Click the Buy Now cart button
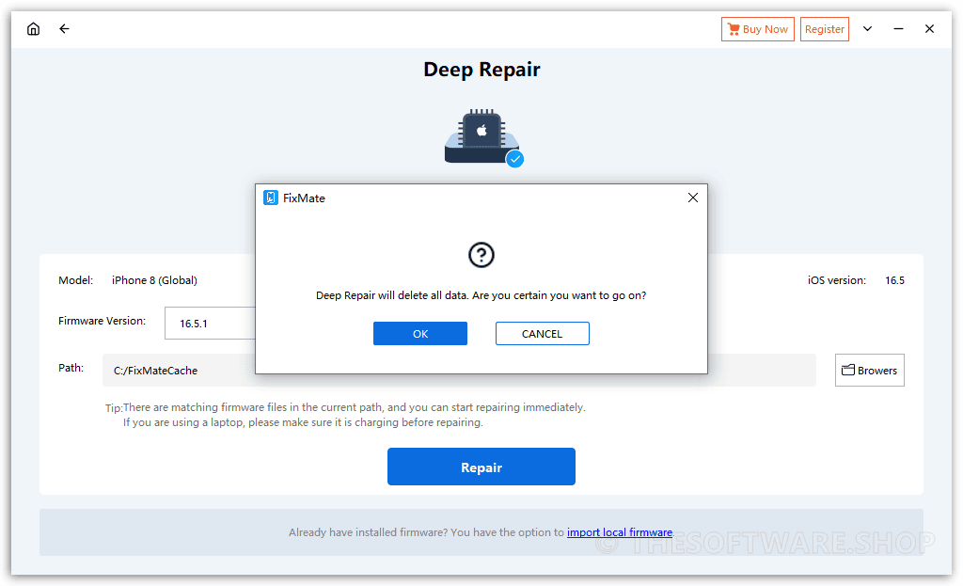Screen dimensions: 963x586 point(757,29)
